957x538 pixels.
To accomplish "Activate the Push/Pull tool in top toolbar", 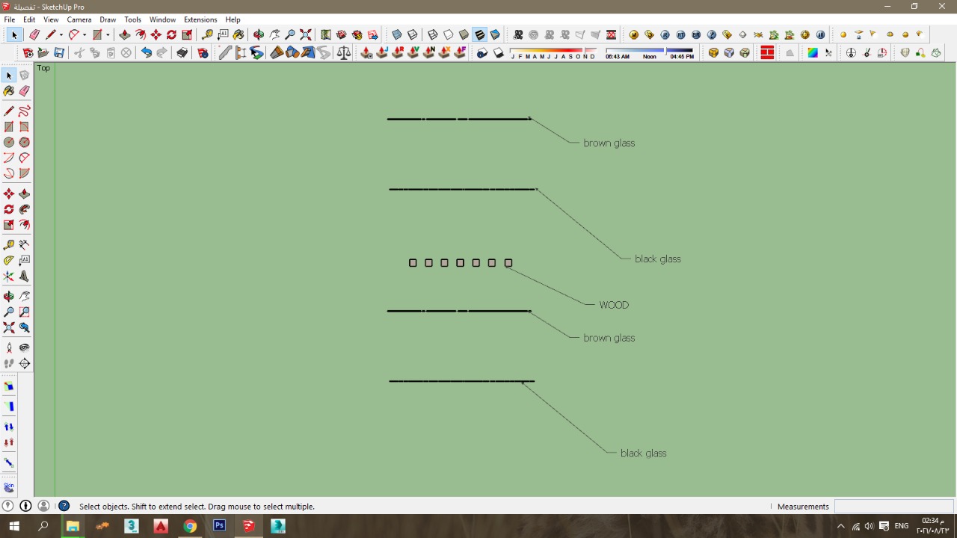I will [124, 34].
